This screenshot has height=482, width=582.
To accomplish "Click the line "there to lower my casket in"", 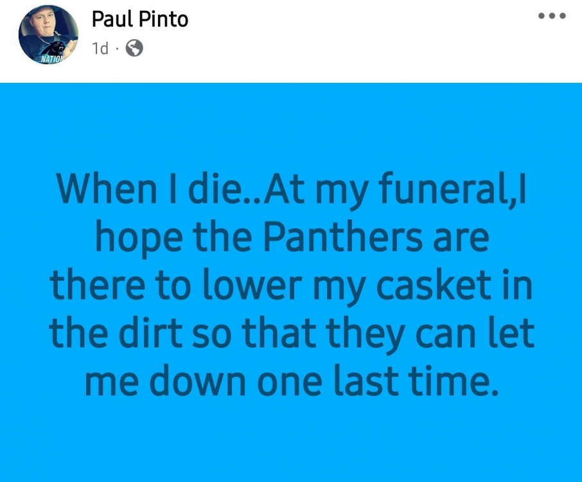I will [291, 286].
